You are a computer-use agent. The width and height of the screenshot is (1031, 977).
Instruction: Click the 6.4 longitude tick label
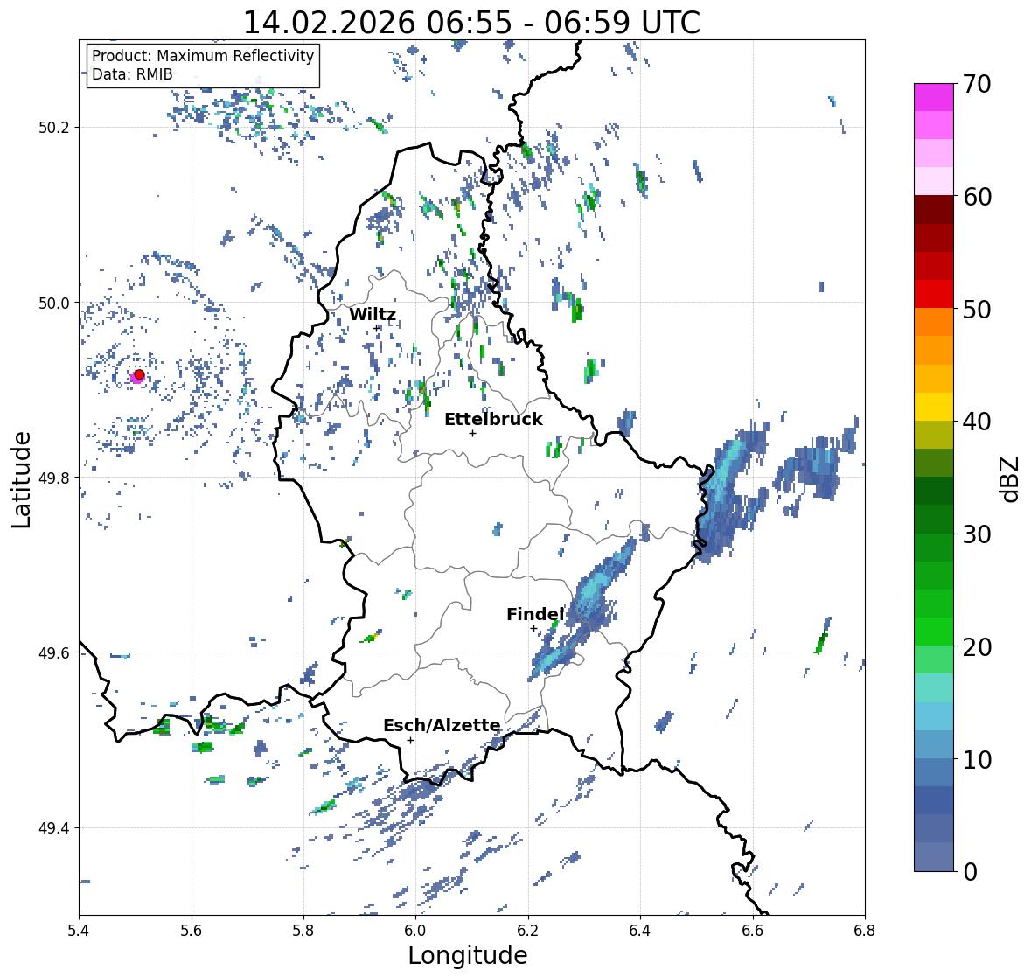tap(640, 931)
